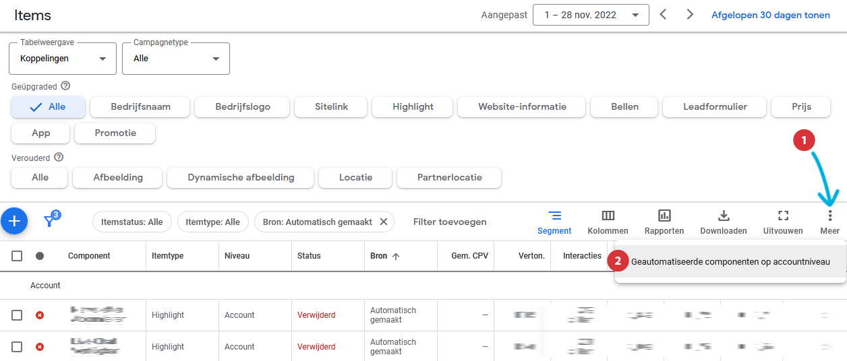Choose Geautomatiseerde componenten op accountniveau
The width and height of the screenshot is (847, 361).
coord(730,262)
